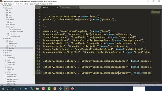Expand the website folder
The image size is (162, 91).
6,34
